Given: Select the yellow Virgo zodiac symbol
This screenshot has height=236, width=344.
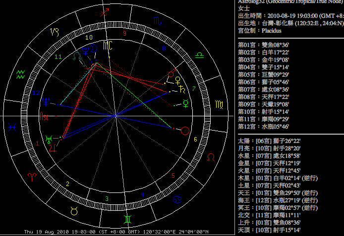Looking at the screenshot, I should (x=219, y=104).
